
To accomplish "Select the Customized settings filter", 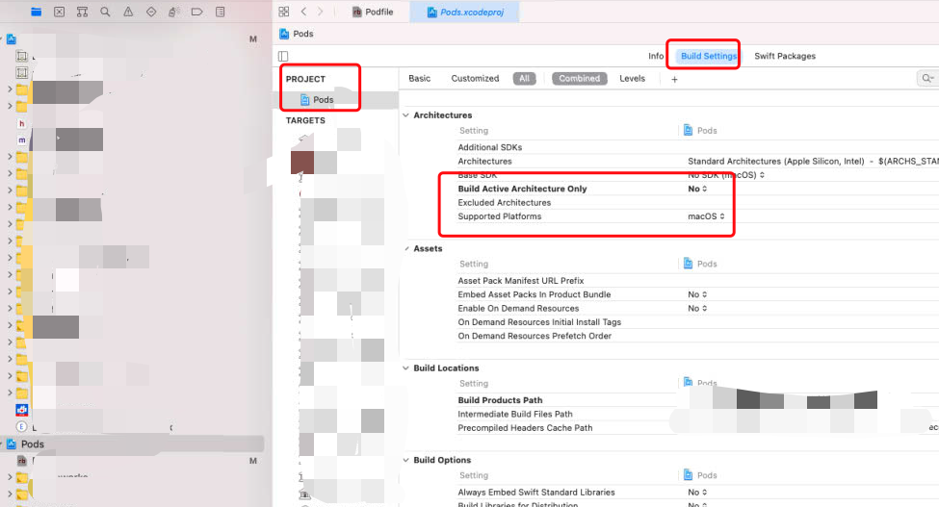I will (475, 78).
